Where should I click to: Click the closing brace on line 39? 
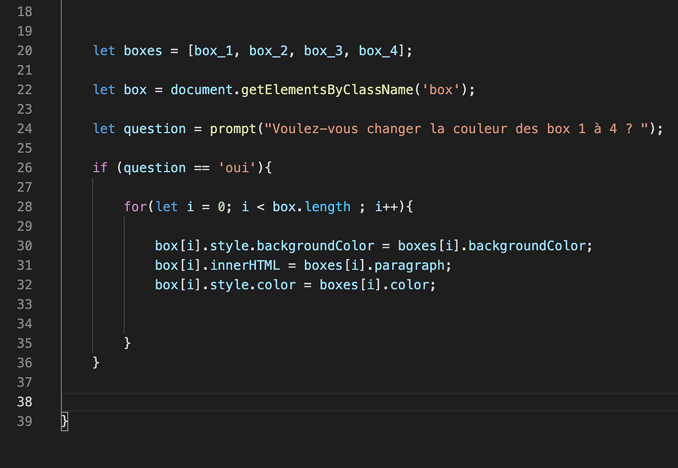(x=64, y=421)
